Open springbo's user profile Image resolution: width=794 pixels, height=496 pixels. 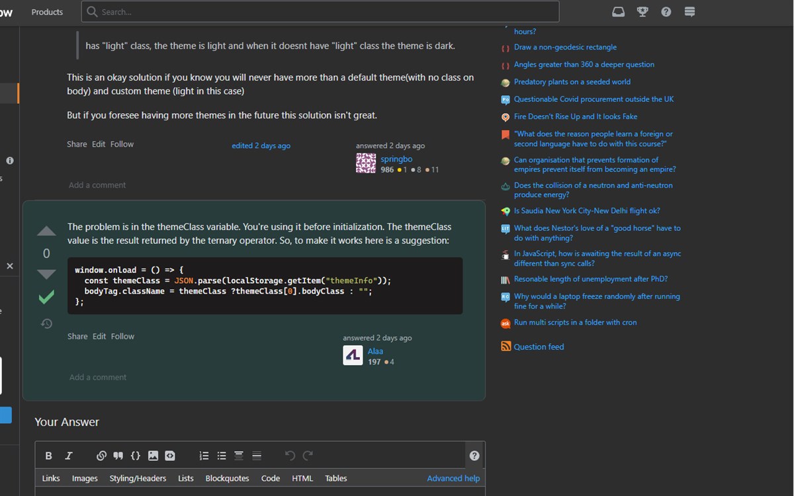click(396, 159)
